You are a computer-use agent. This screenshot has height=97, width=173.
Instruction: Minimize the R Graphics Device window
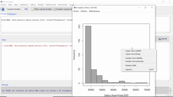(139, 8)
